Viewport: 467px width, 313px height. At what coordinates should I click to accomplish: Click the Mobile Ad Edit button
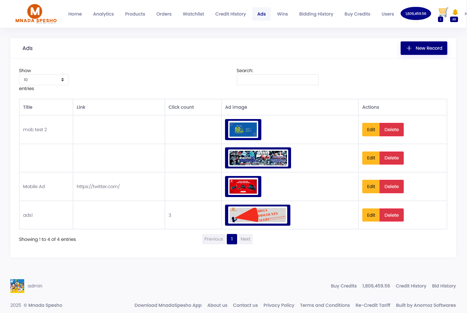tap(371, 187)
